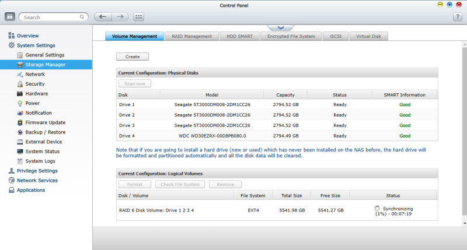Image resolution: width=467 pixels, height=250 pixels.
Task: Select the Drive 2 row
Action: pyautogui.click(x=277, y=115)
